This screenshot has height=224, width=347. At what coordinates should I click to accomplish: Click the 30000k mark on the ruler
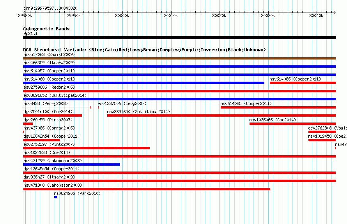click(x=122, y=16)
